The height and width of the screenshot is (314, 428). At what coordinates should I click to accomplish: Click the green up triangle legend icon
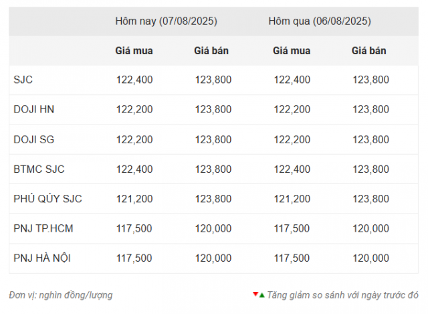point(262,295)
